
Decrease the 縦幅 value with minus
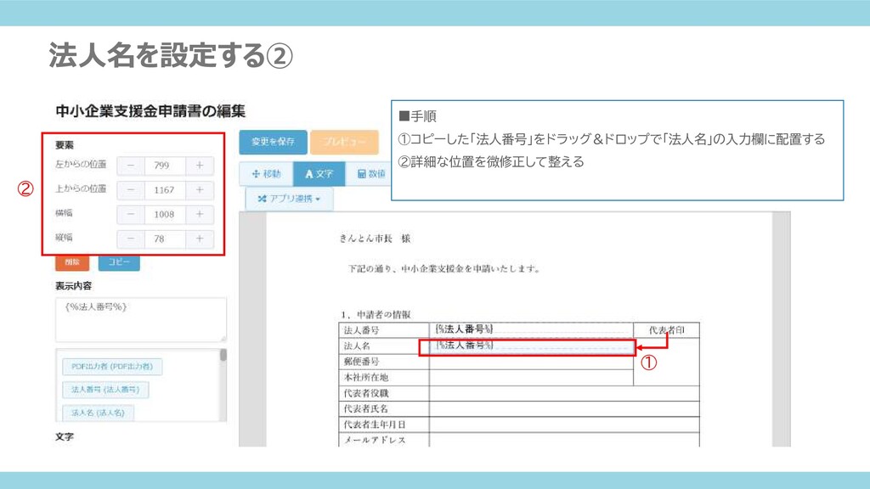[x=131, y=239]
